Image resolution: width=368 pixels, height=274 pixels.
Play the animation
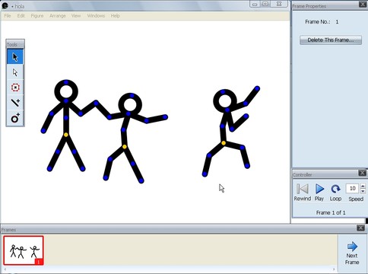click(x=319, y=189)
